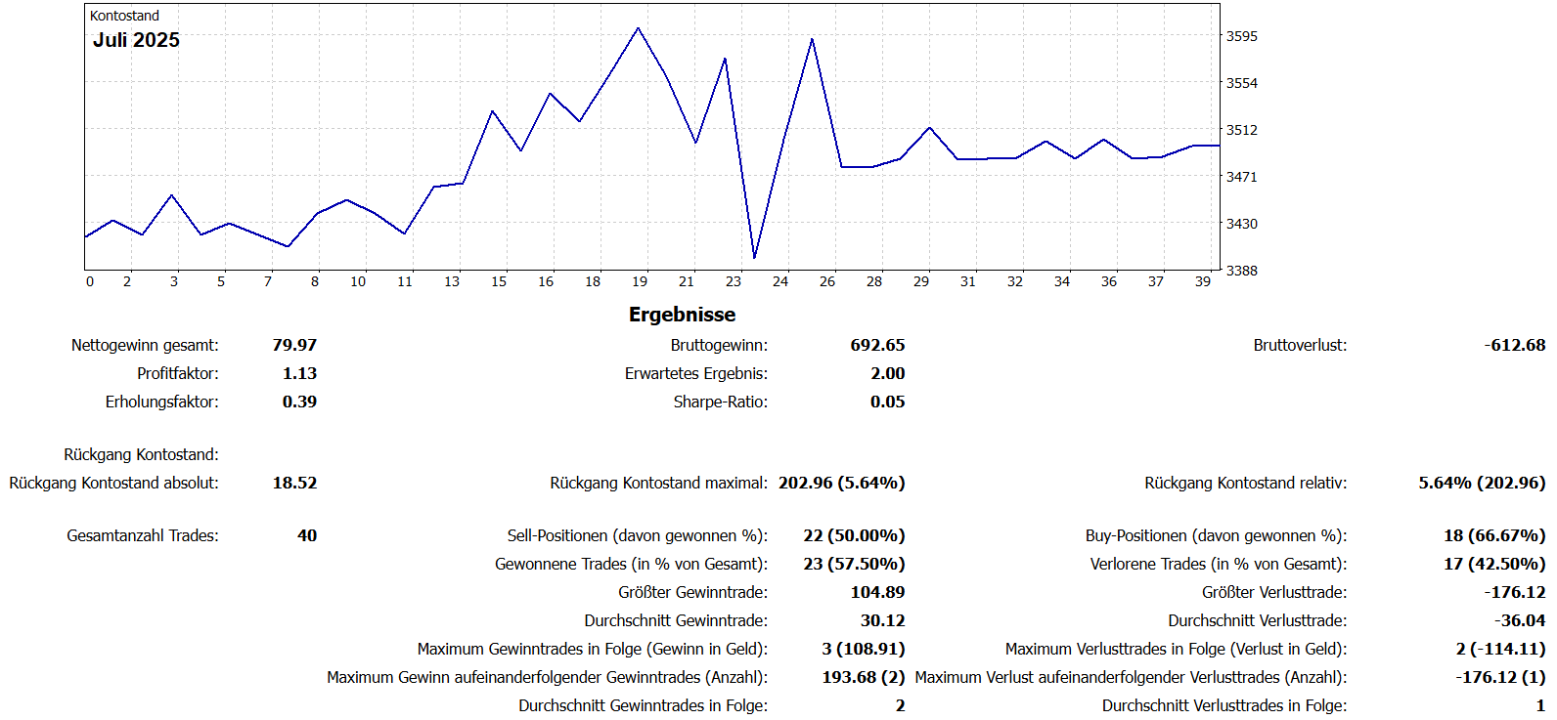
Task: Select relative drawdown value 5.64% (202.96)
Action: [1483, 483]
